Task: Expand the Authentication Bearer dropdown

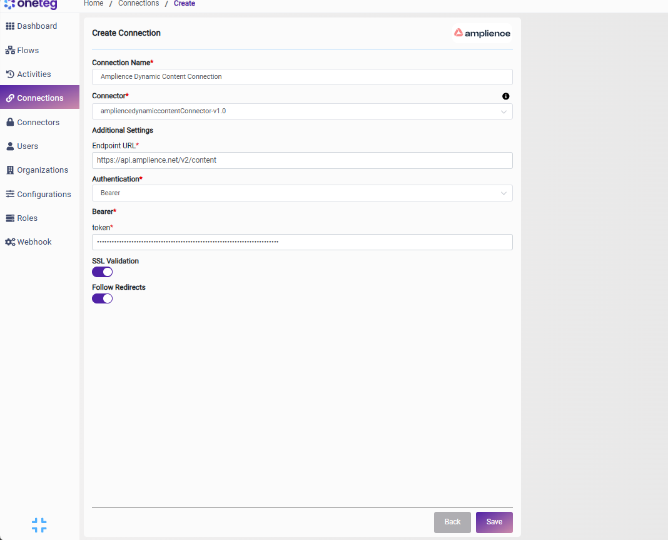Action: pos(302,193)
